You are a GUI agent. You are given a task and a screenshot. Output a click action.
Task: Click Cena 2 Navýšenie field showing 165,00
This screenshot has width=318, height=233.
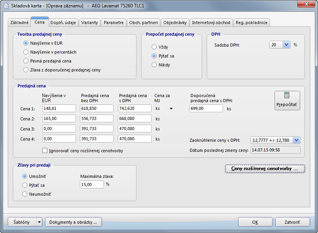click(x=59, y=118)
